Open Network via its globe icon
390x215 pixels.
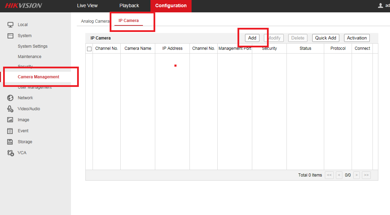click(x=10, y=98)
